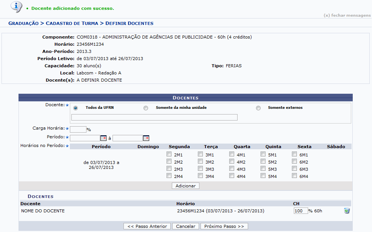Check the 5M4 Quinta schedule checkbox
The width and height of the screenshot is (372, 232).
pyautogui.click(x=263, y=176)
